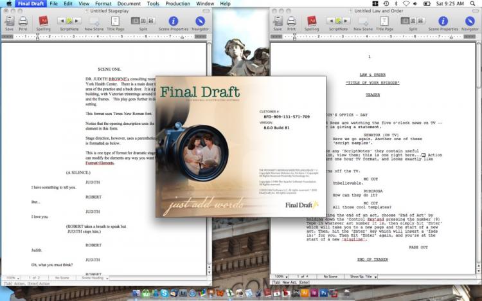Open the Production menu
The width and height of the screenshot is (482, 301).
(x=177, y=4)
